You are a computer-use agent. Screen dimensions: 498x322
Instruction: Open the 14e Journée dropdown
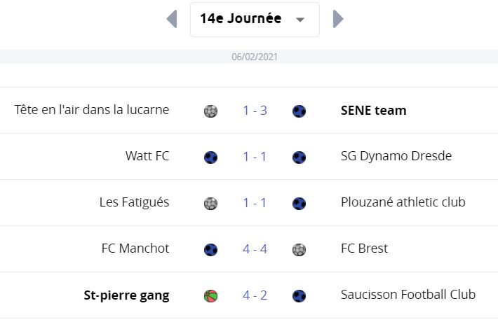(x=255, y=20)
